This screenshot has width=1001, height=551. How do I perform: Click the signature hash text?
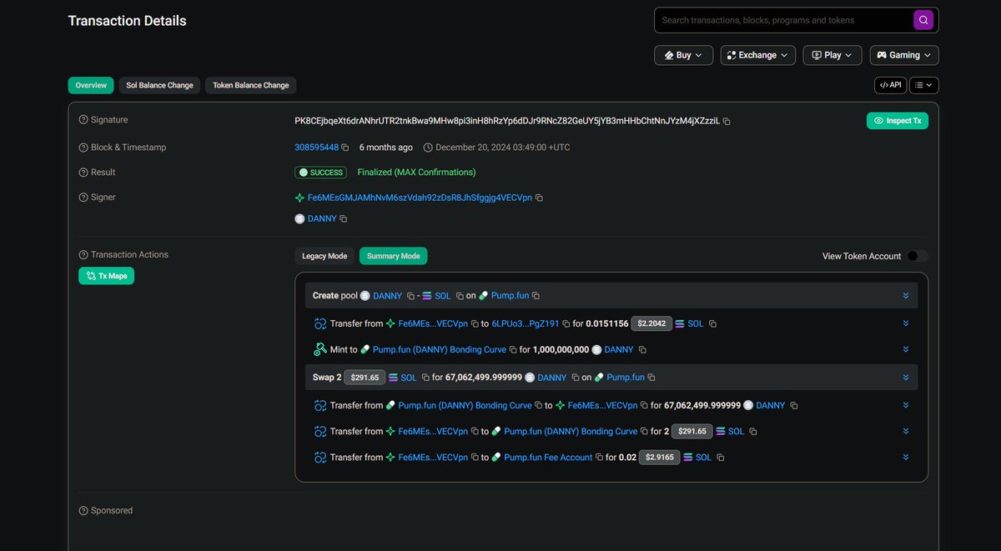[507, 121]
